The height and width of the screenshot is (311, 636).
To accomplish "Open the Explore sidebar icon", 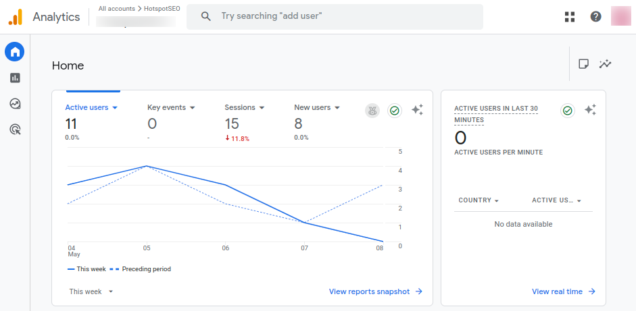I will (x=15, y=104).
